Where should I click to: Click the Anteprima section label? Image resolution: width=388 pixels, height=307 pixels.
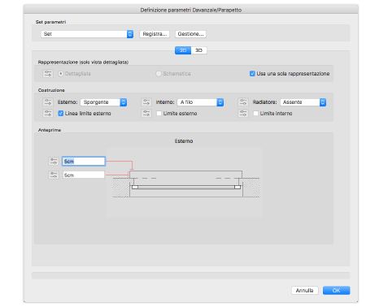click(50, 130)
